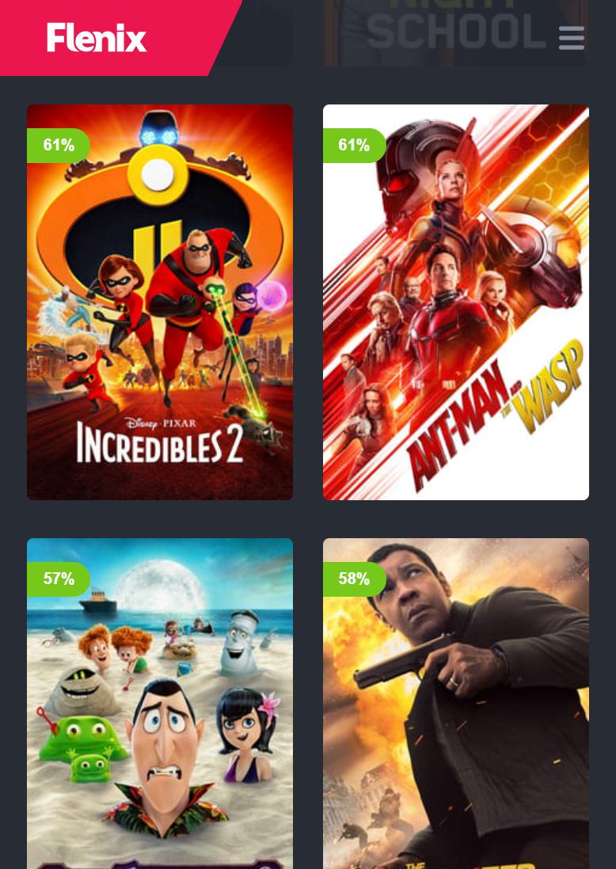This screenshot has width=616, height=869.
Task: Click the Disney Pixar logo on poster
Action: click(160, 424)
